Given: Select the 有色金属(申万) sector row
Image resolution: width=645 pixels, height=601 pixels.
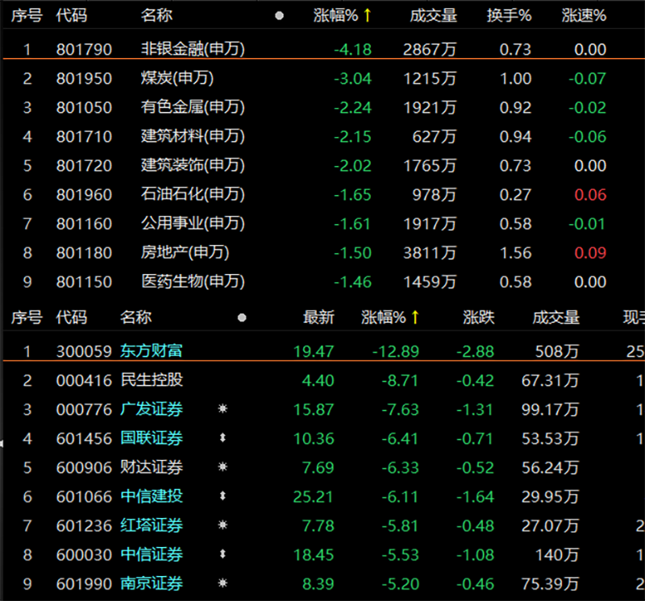Looking at the screenshot, I should (x=322, y=108).
